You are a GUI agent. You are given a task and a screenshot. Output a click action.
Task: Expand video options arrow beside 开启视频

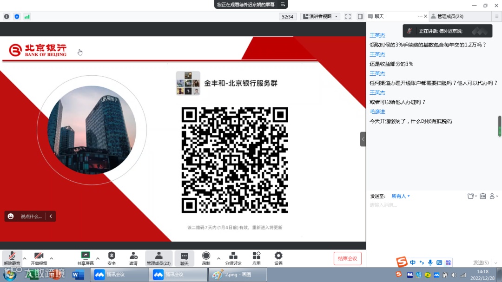51,258
